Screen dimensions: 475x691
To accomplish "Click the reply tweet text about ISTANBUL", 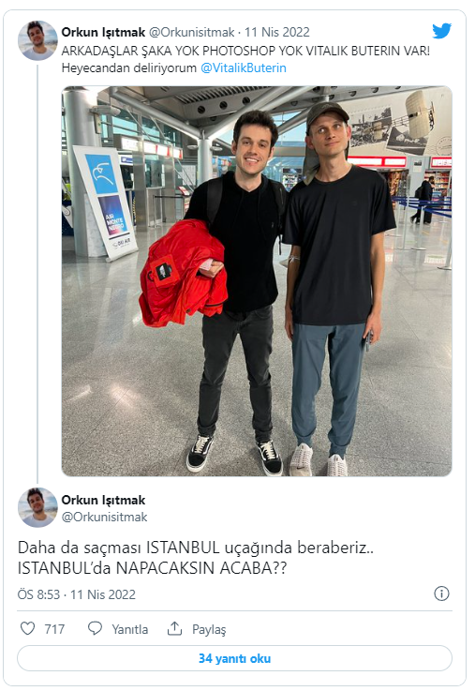I will click(196, 558).
